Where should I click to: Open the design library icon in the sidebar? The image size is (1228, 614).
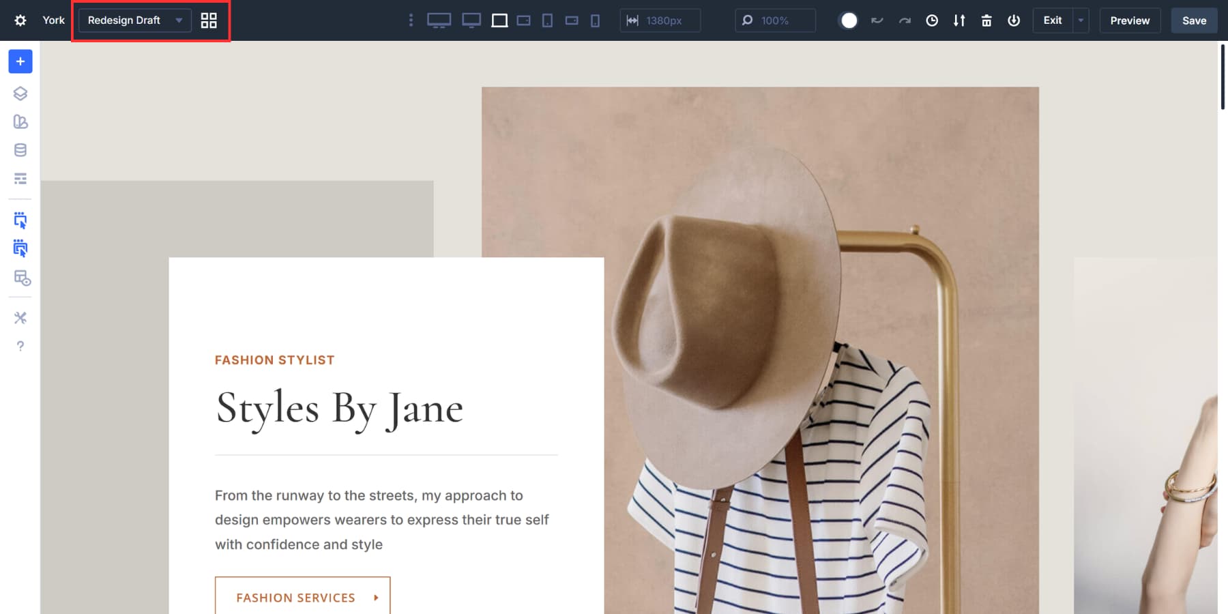coord(20,122)
